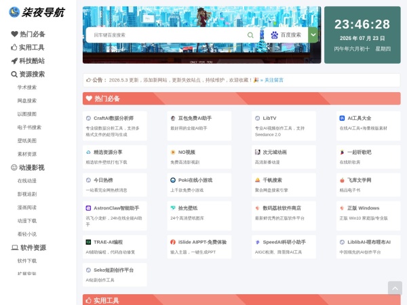The image size is (407, 305).
Task: Go to 动漫下载 sidebar sub-item
Action: tap(27, 221)
